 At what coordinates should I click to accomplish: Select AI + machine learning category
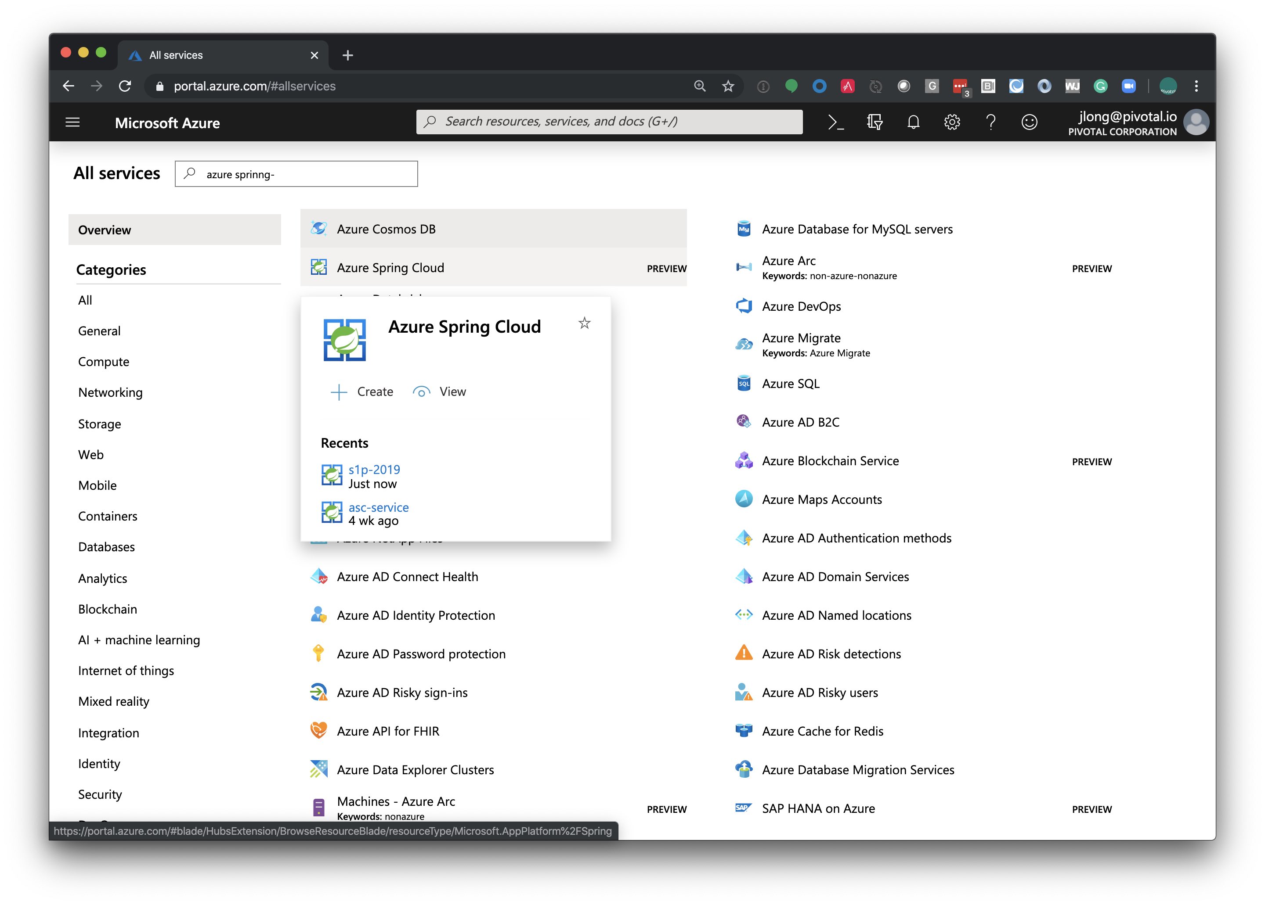coord(139,640)
